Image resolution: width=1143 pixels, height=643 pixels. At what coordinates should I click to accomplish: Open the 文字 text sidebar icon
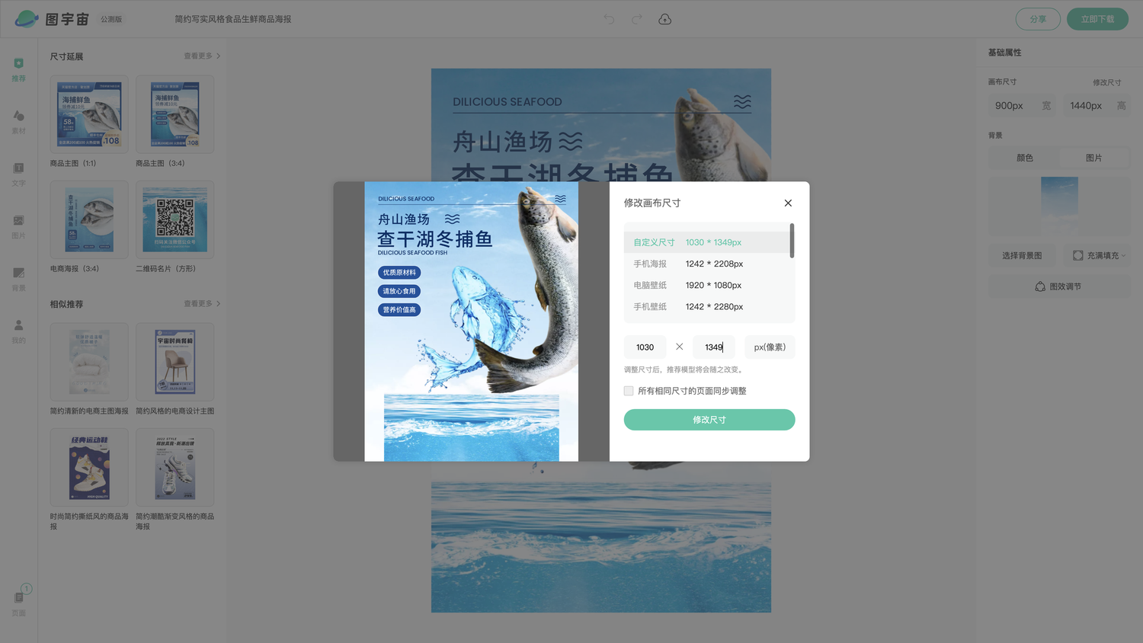click(x=18, y=174)
